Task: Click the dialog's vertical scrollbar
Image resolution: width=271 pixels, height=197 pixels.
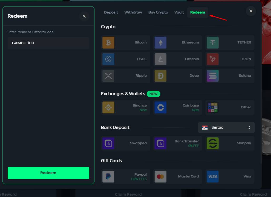Action: tap(261, 93)
